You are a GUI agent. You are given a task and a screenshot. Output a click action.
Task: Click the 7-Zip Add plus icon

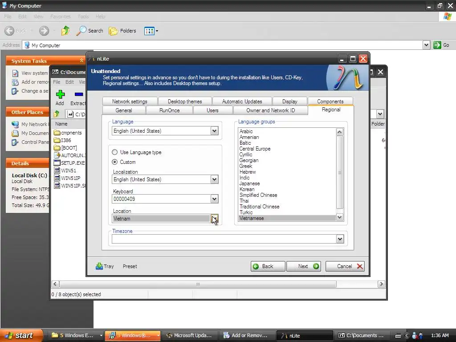(60, 94)
